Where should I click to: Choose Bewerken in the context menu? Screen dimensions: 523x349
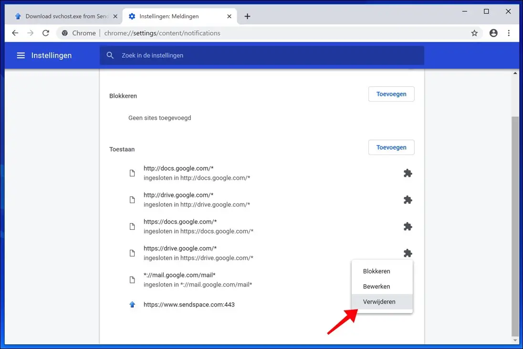click(382, 287)
